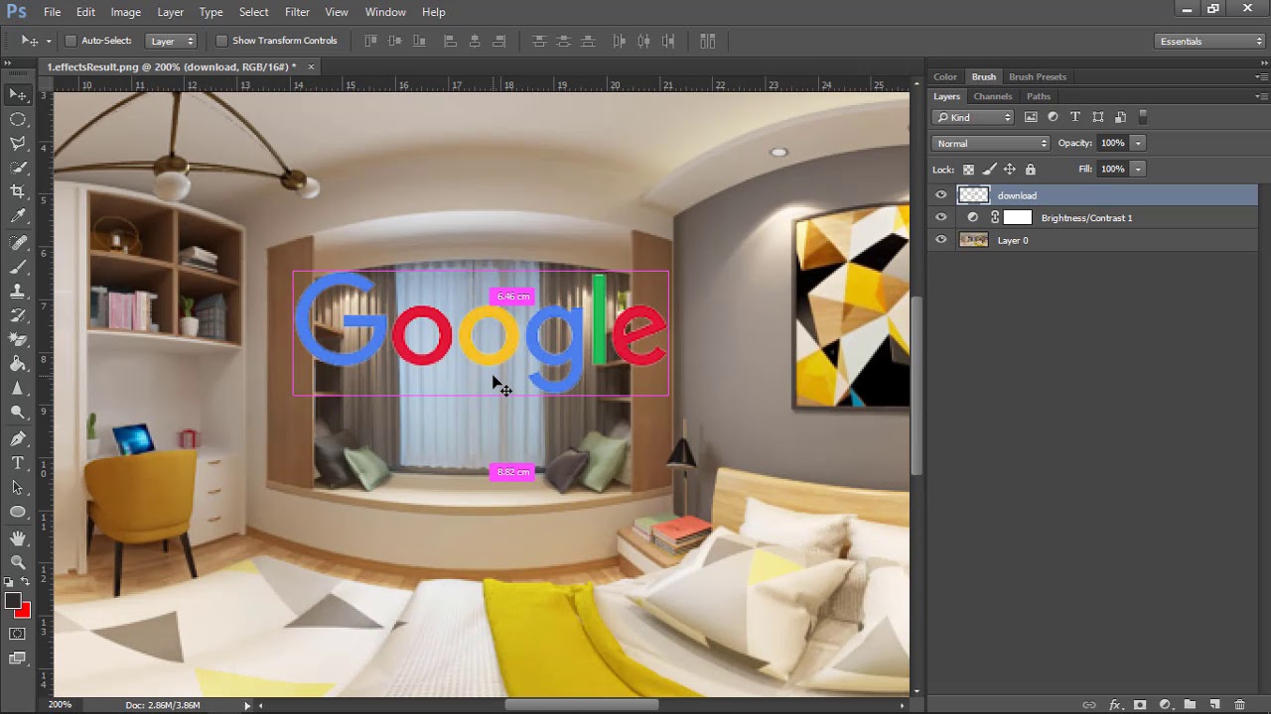Click the Change Screen Mode icon

(x=18, y=658)
